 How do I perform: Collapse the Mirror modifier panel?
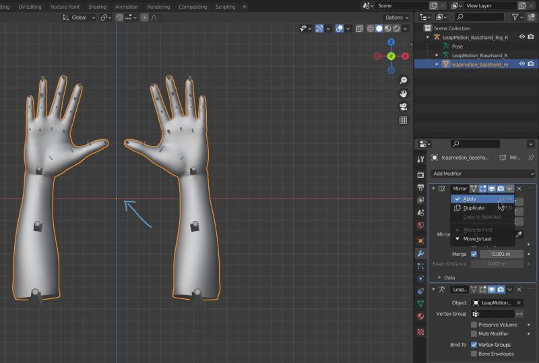(433, 189)
